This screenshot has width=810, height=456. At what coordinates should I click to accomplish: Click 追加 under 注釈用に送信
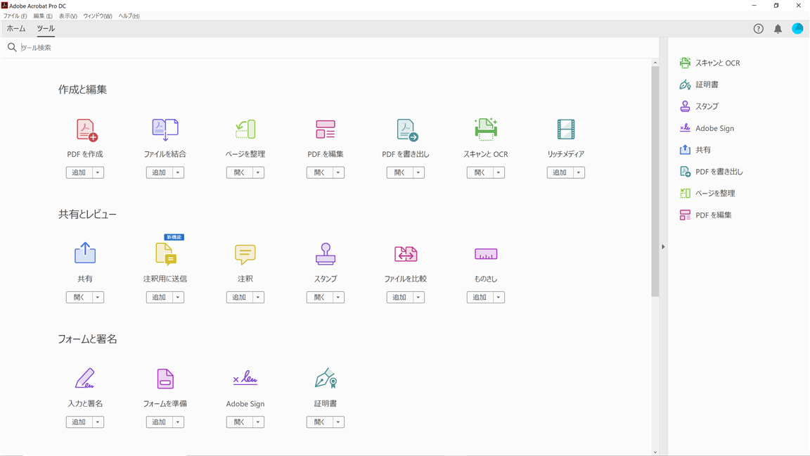pos(159,297)
